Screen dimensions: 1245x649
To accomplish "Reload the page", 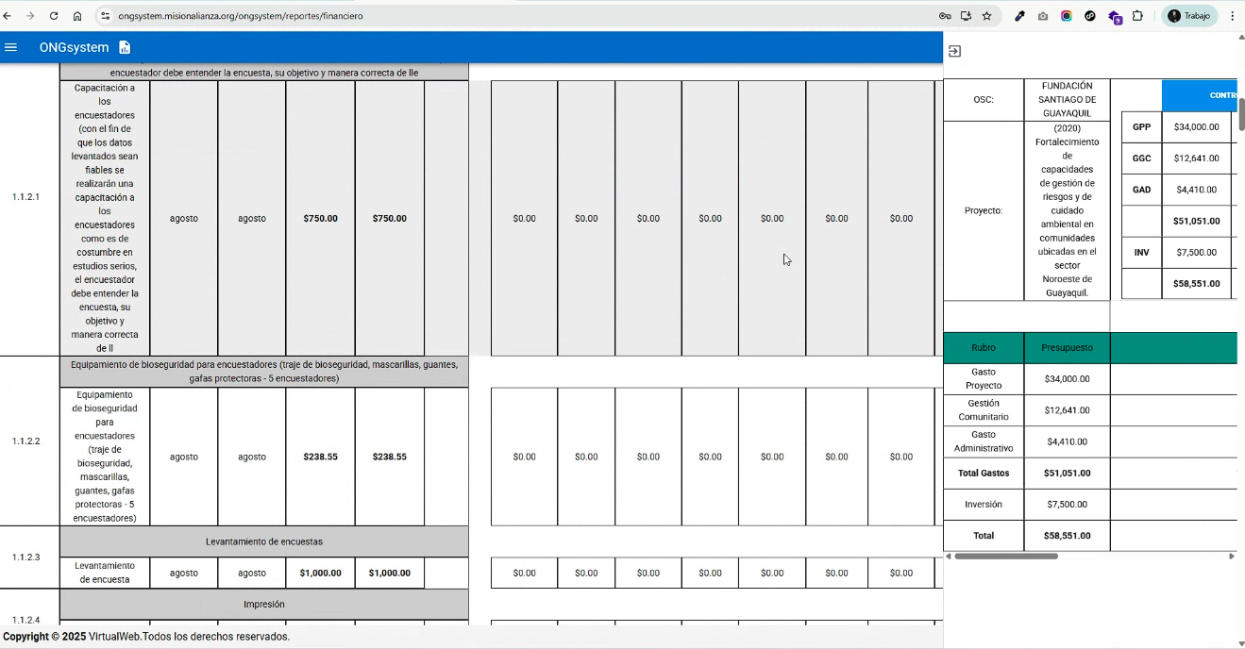I will tap(53, 16).
